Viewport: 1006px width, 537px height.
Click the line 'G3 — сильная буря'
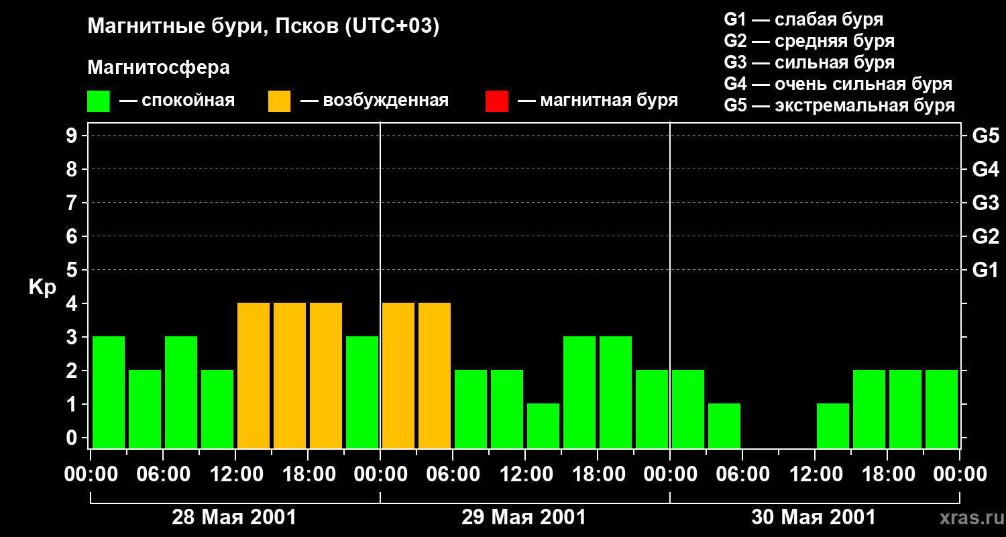click(x=809, y=62)
